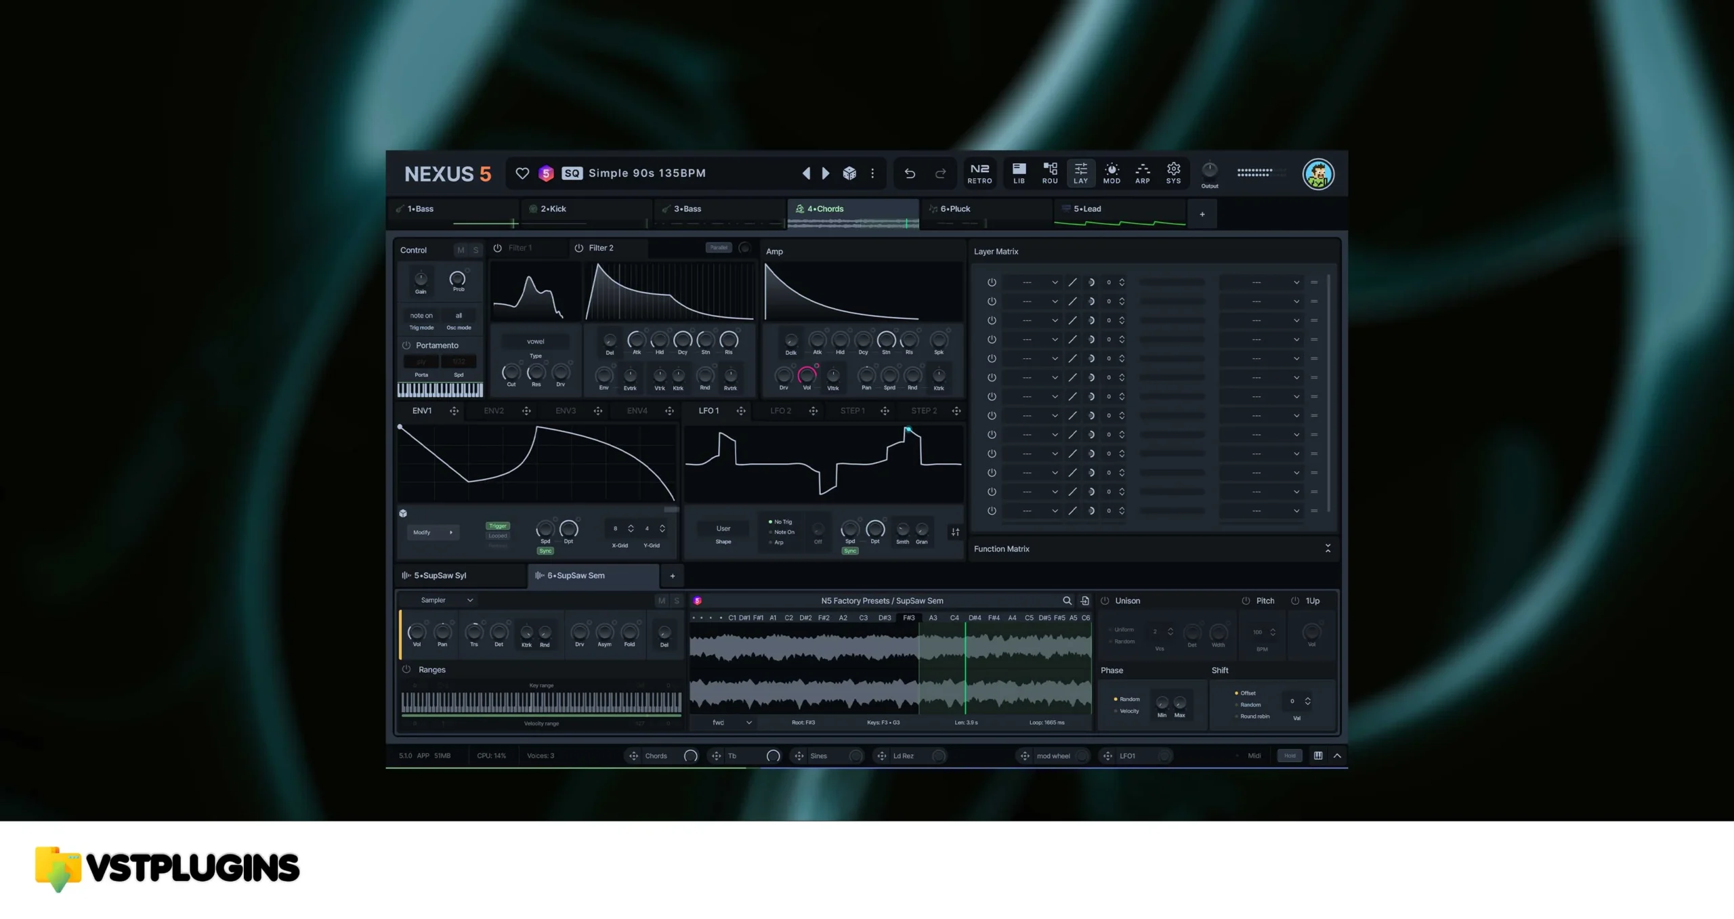Open the SYS settings page
This screenshot has width=1734, height=919.
point(1174,173)
